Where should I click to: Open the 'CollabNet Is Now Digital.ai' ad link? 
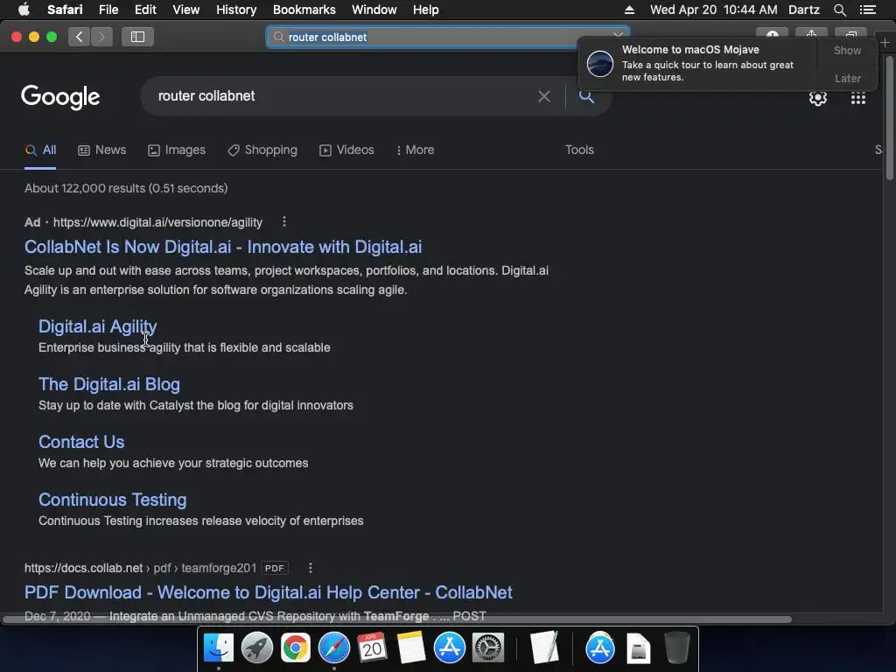[223, 247]
